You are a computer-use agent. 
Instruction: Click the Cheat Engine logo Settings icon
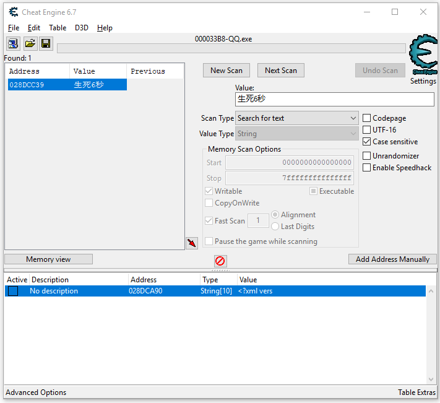tap(423, 54)
